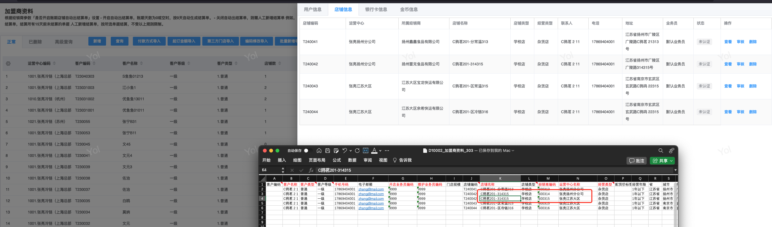Sort by 客户名称 column arrows
This screenshot has width=772, height=227.
[x=141, y=64]
